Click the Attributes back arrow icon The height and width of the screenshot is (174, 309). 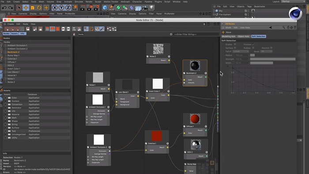[x=270, y=27]
